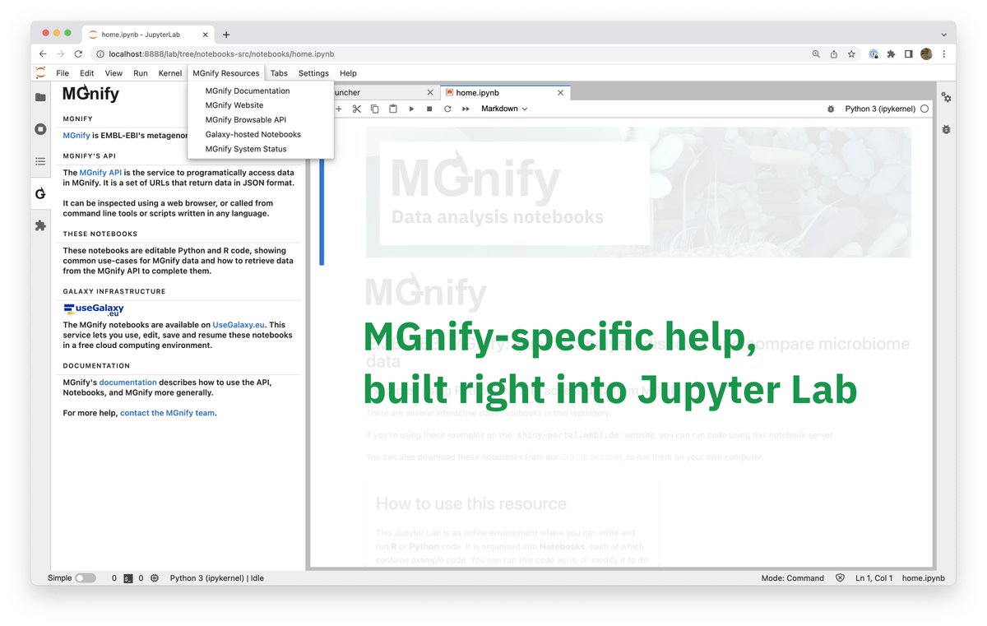The width and height of the screenshot is (987, 626).
Task: Copy the selected cell
Action: tap(374, 109)
